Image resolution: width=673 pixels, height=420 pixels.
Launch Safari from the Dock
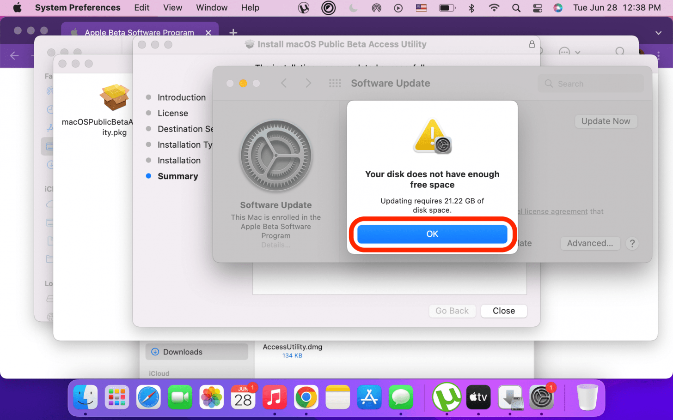[148, 397]
